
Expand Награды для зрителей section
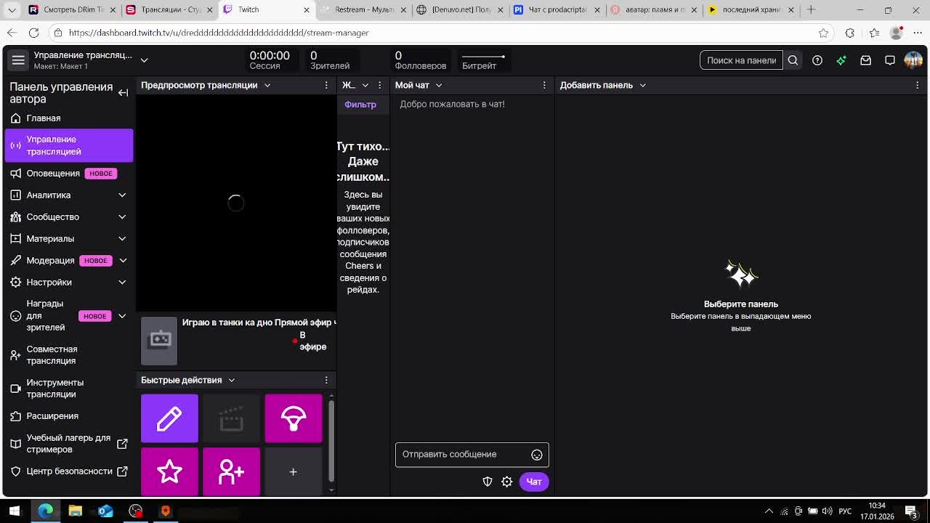pos(122,316)
